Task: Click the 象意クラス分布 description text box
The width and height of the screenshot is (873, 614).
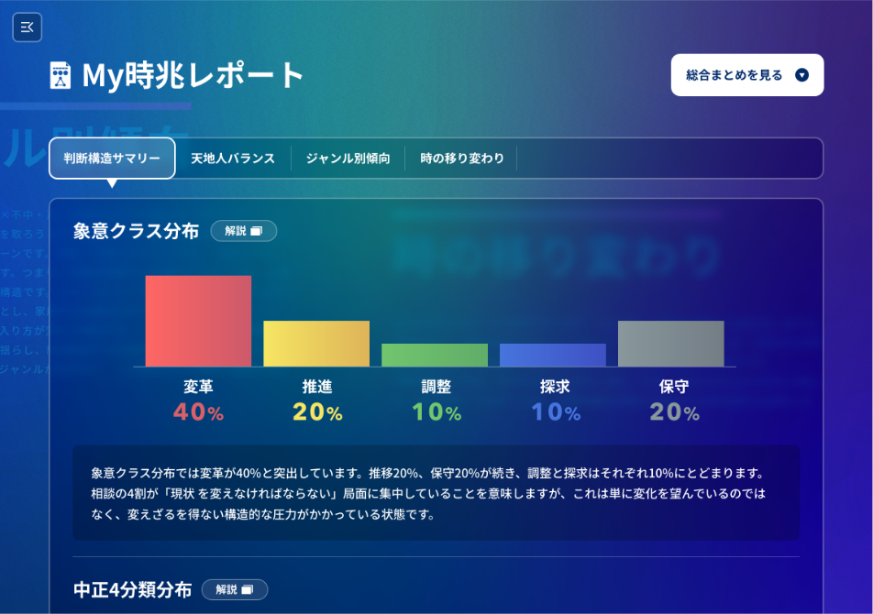Action: pos(436,493)
